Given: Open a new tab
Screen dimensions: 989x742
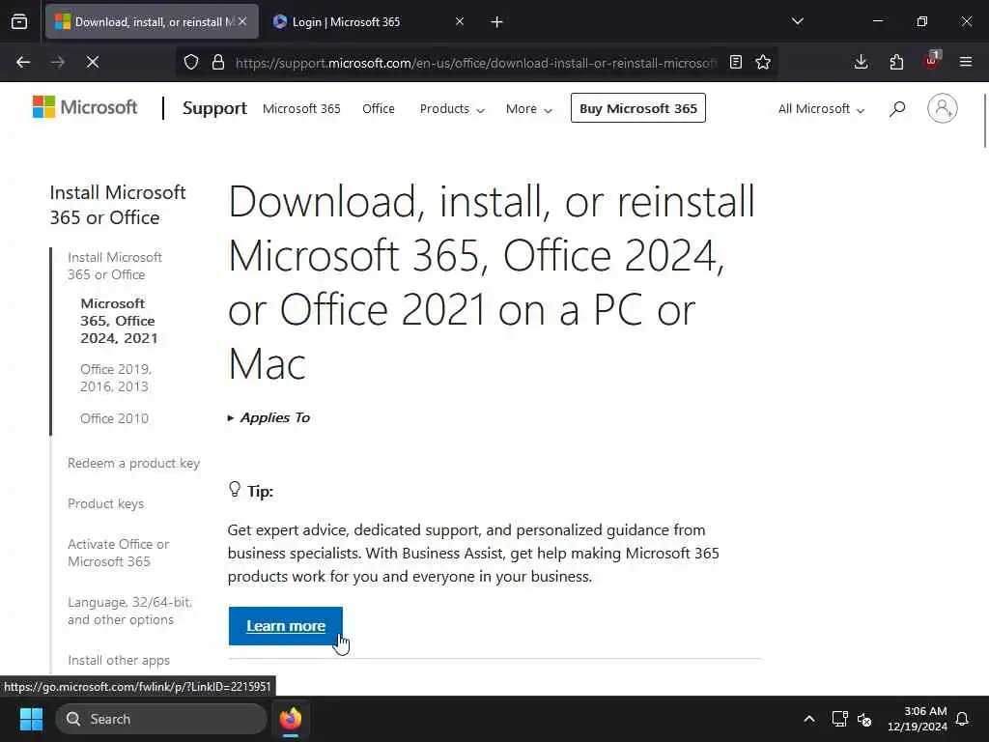Looking at the screenshot, I should tap(497, 22).
